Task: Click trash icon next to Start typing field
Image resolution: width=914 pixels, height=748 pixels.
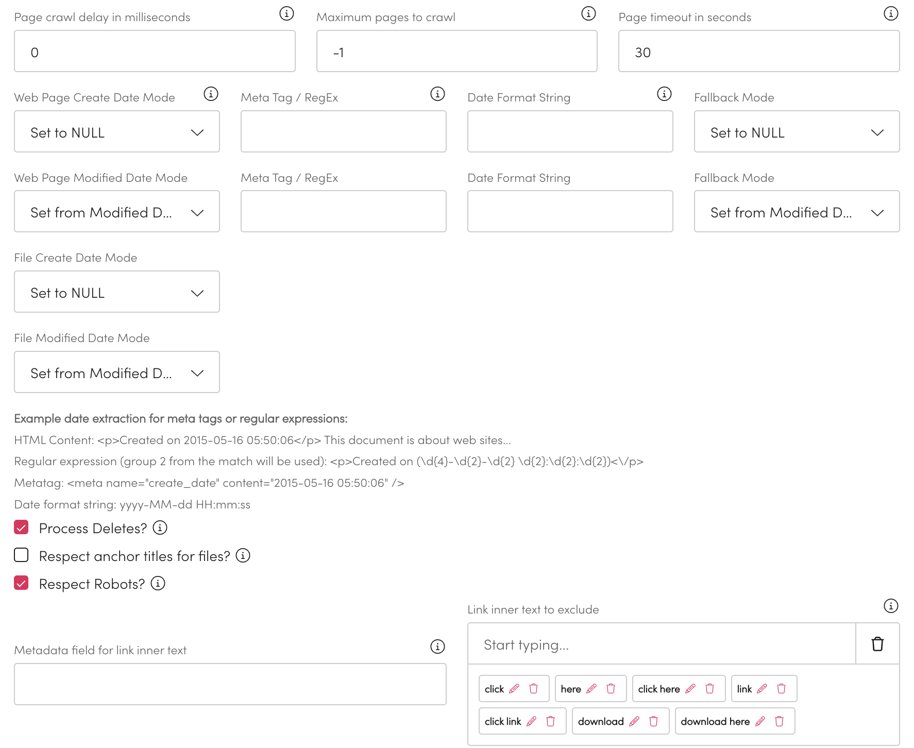Action: pyautogui.click(x=877, y=644)
